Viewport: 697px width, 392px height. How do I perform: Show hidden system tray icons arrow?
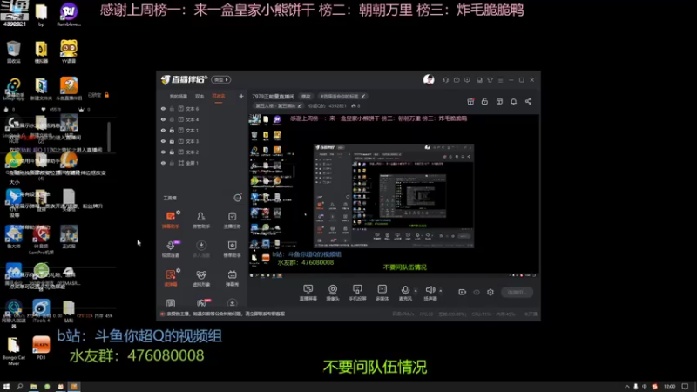pyautogui.click(x=626, y=387)
